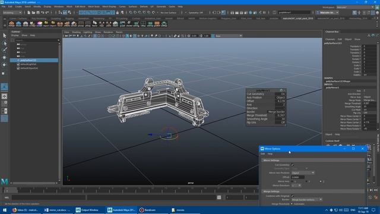Image resolution: width=380 pixels, height=214 pixels.
Task: Toggle defaultLightSet checkbox icon in Outliner
Action: point(18,64)
